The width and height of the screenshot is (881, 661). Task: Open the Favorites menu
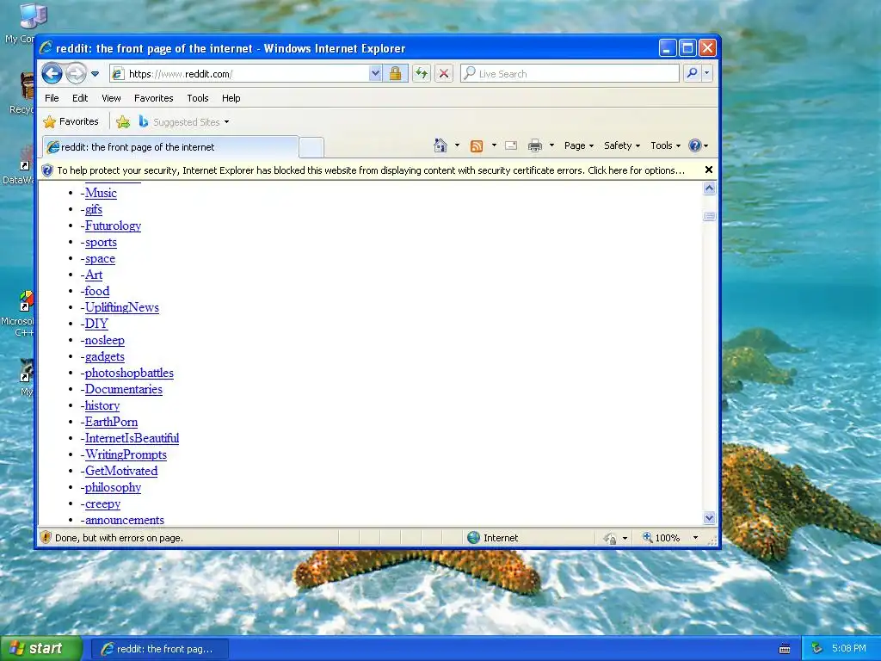(x=153, y=98)
